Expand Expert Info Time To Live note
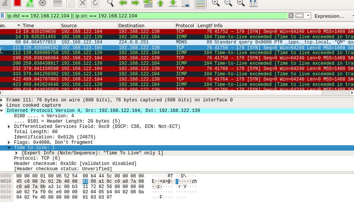The image size is (354, 202). tap(16, 153)
